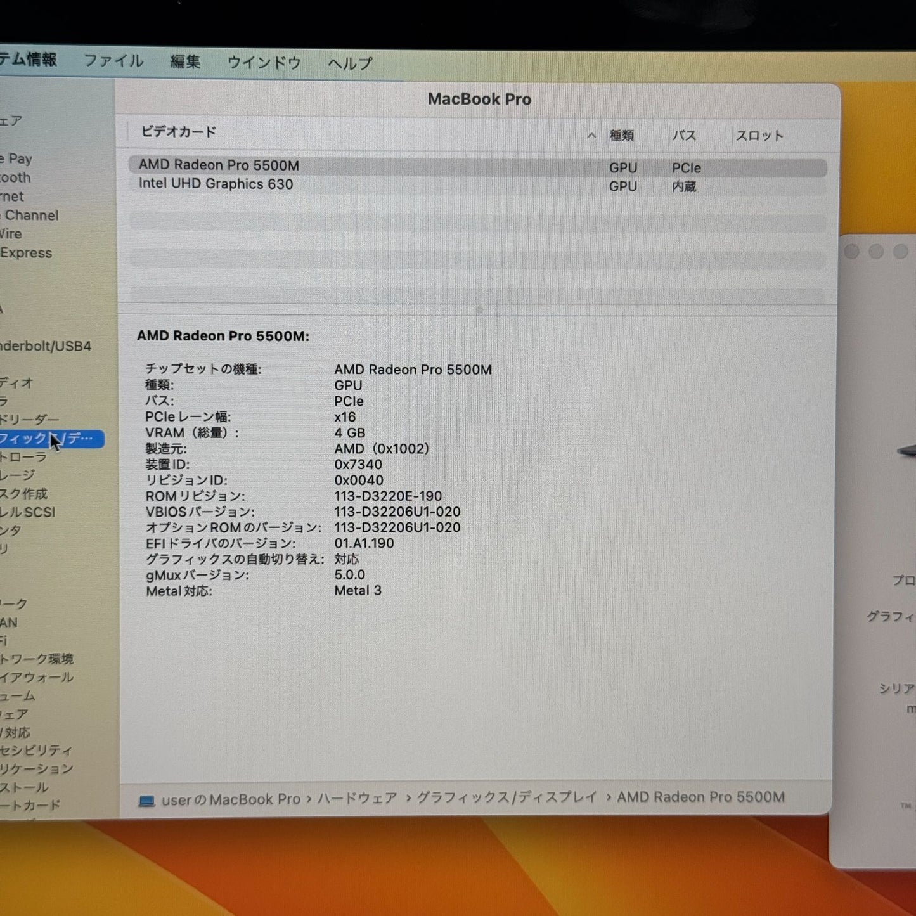This screenshot has width=916, height=916.
Task: Click the ROM revision value 113-D3220E-190
Action: click(x=388, y=496)
